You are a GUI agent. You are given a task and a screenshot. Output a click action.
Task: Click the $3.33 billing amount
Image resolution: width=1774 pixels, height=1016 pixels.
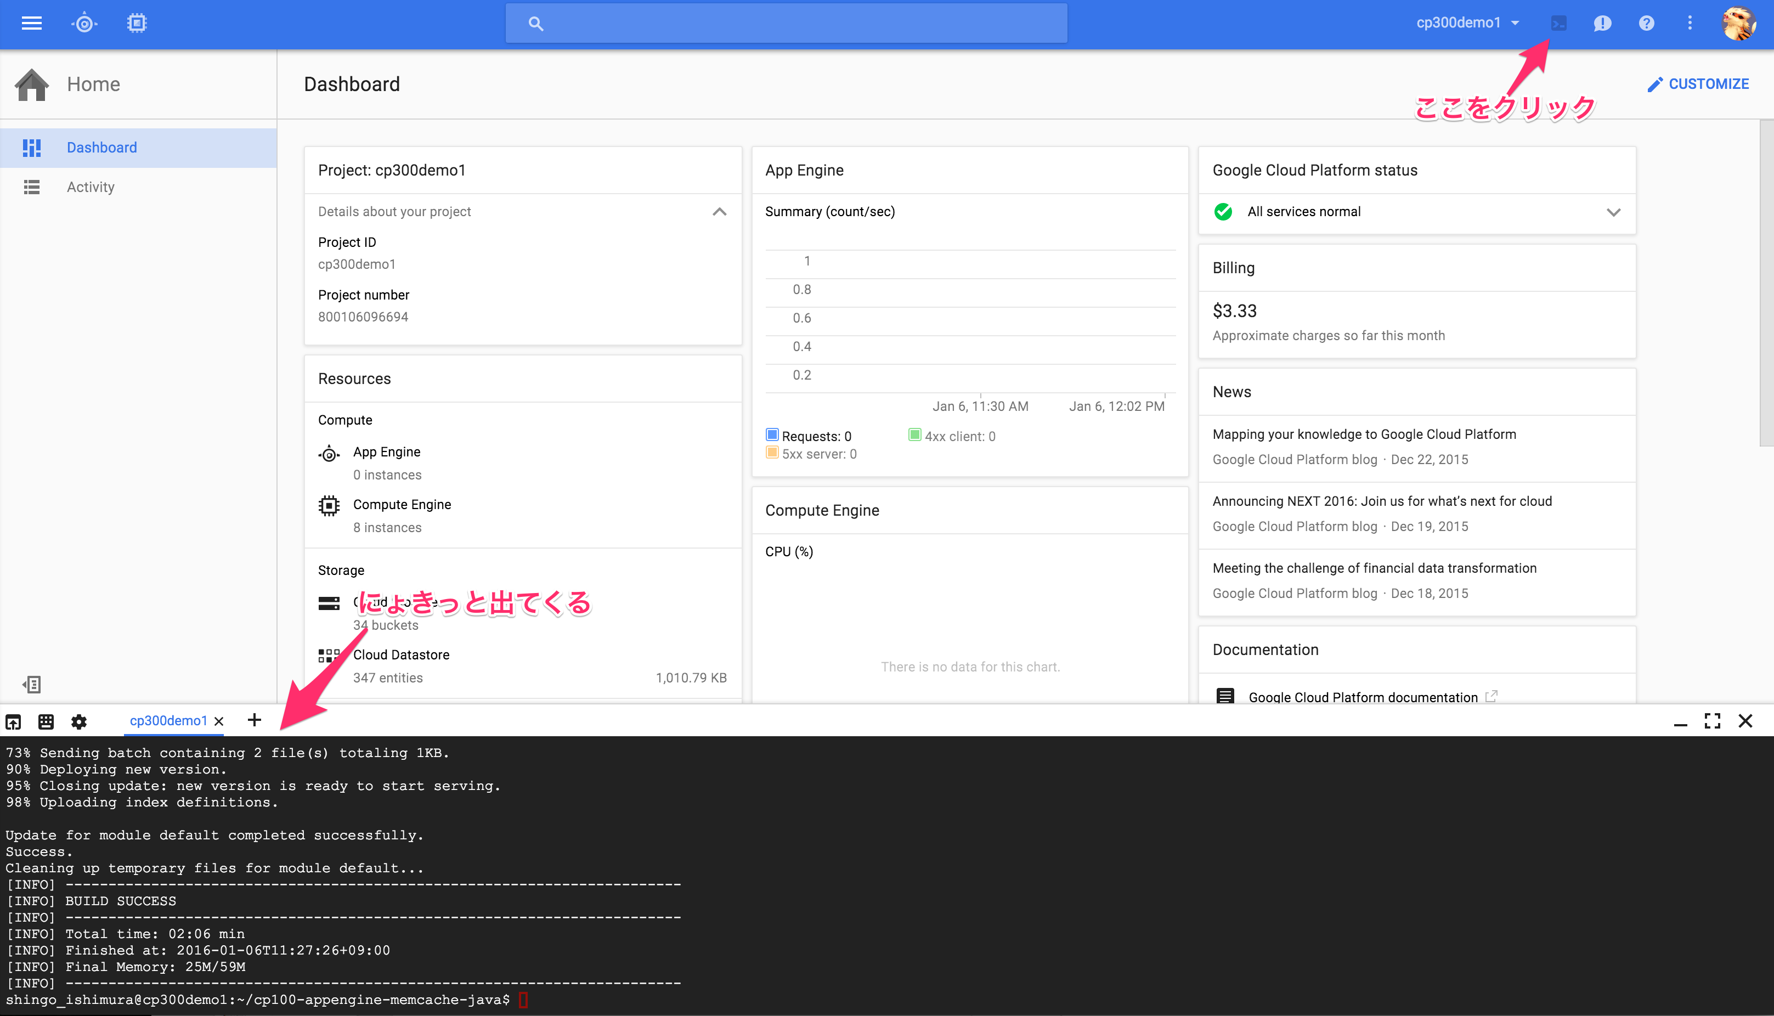pyautogui.click(x=1234, y=311)
